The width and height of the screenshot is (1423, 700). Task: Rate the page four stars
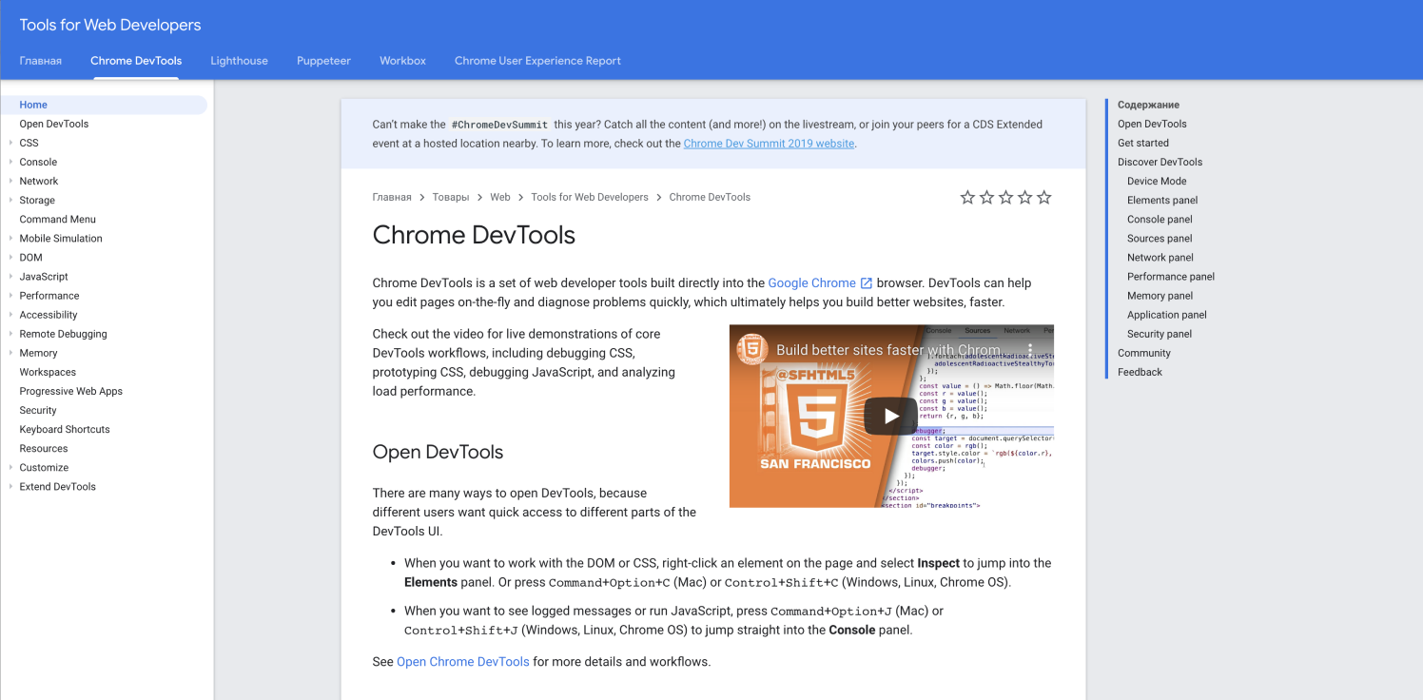1024,198
